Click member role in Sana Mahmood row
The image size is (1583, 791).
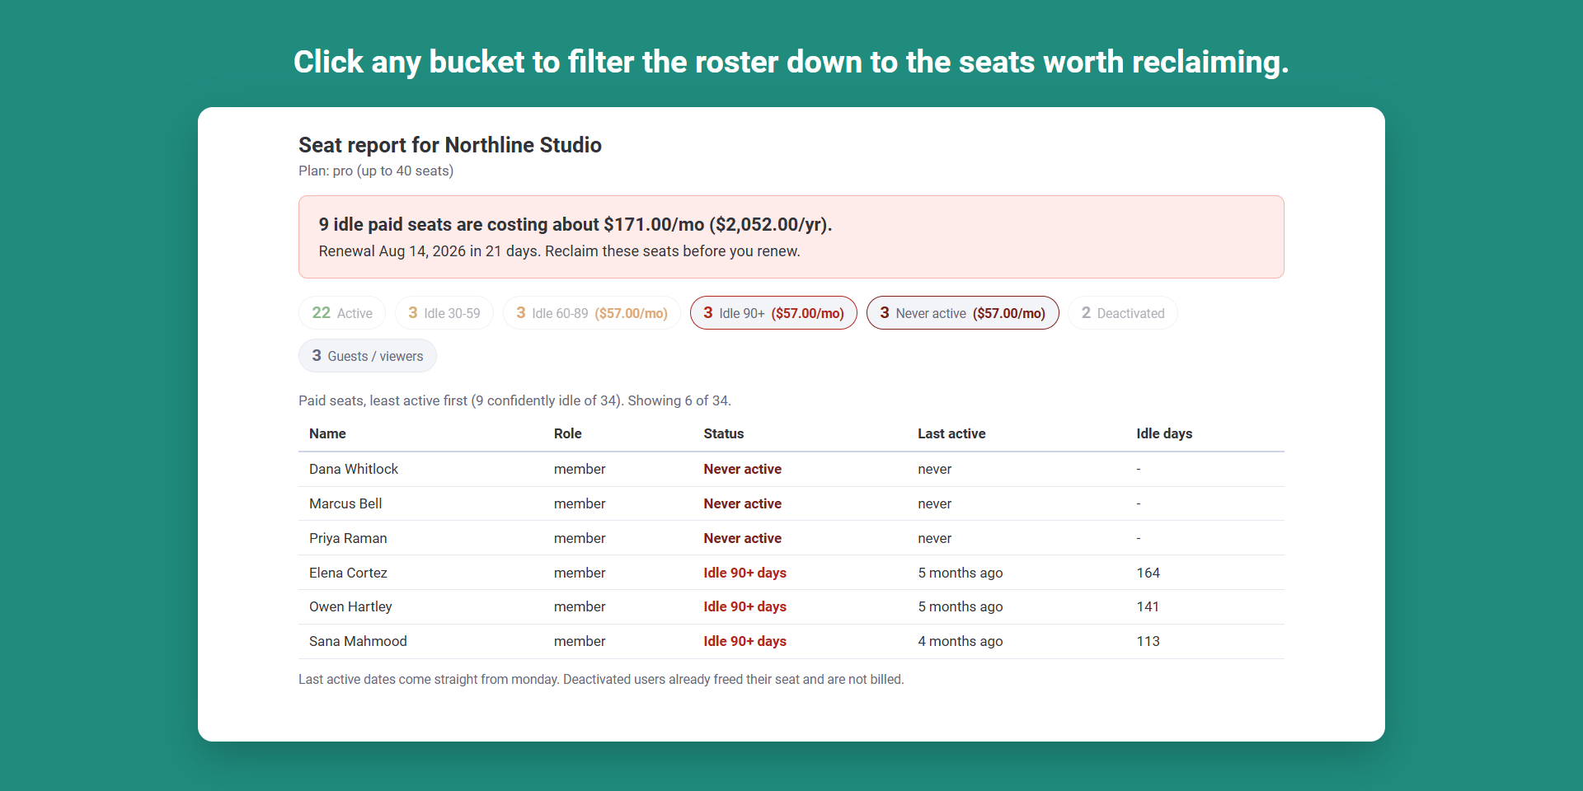click(x=580, y=641)
